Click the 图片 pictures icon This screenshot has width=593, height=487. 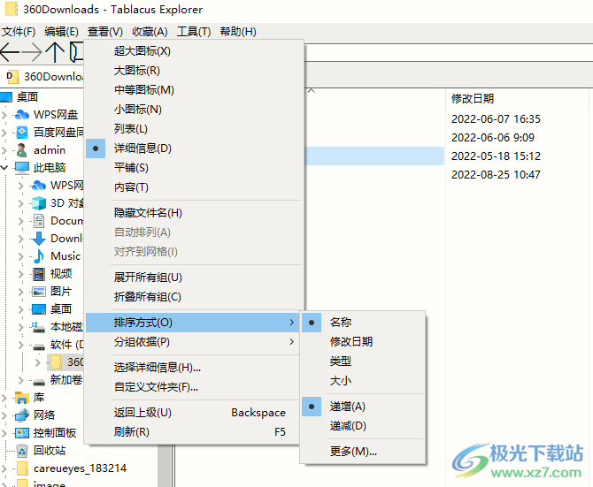pyautogui.click(x=39, y=292)
